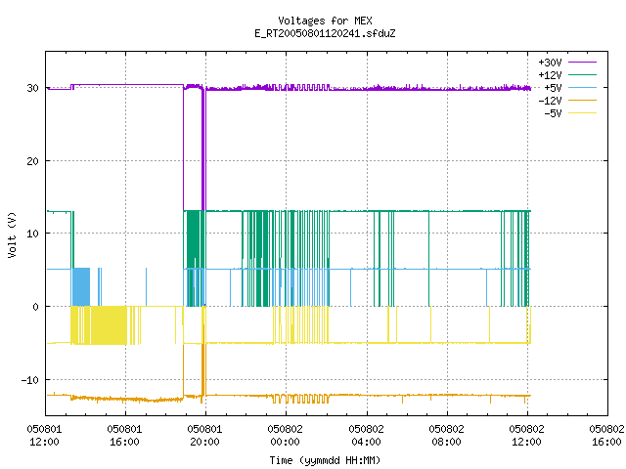626x469 pixels.
Task: Click the +30V legend label
Action: (550, 63)
